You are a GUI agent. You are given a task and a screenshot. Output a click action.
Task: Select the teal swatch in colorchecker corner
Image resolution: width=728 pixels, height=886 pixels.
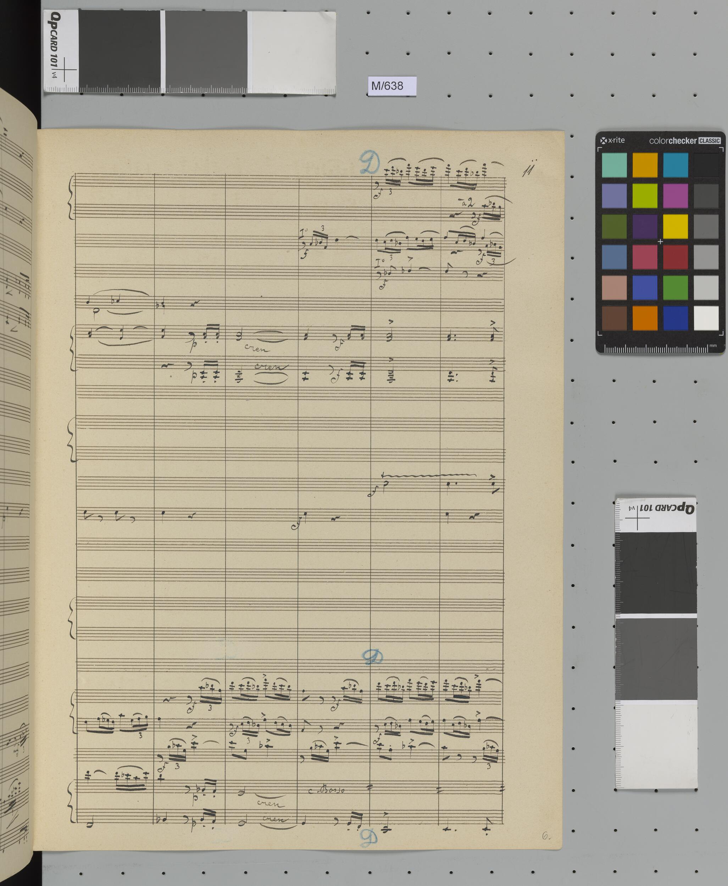click(x=614, y=165)
